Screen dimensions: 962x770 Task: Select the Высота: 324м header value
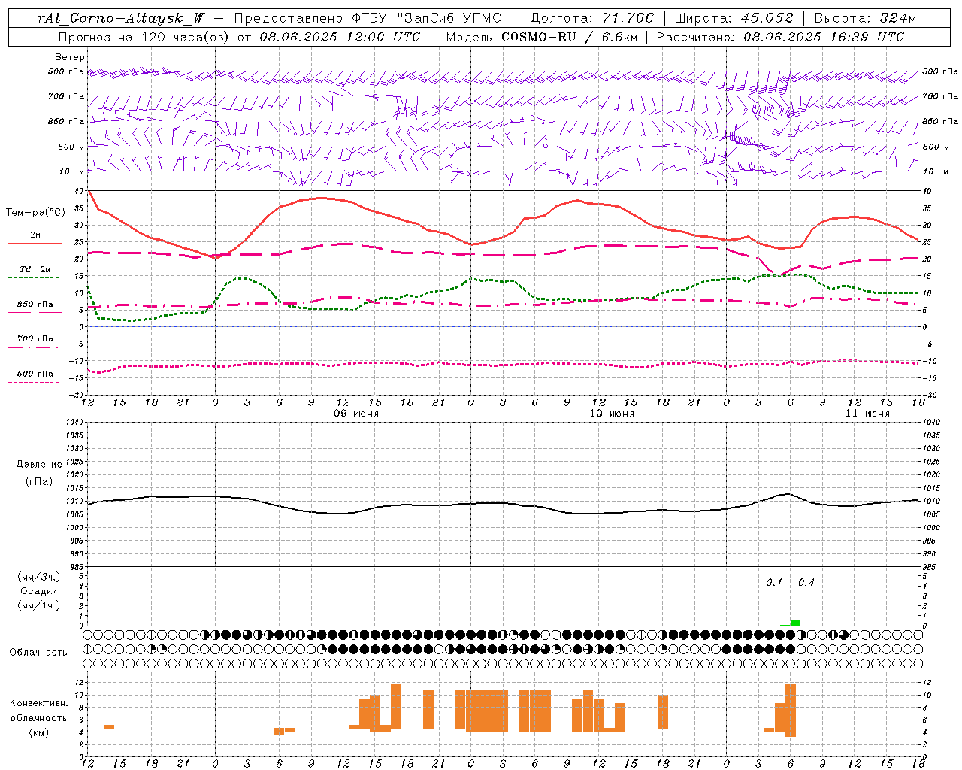point(865,18)
